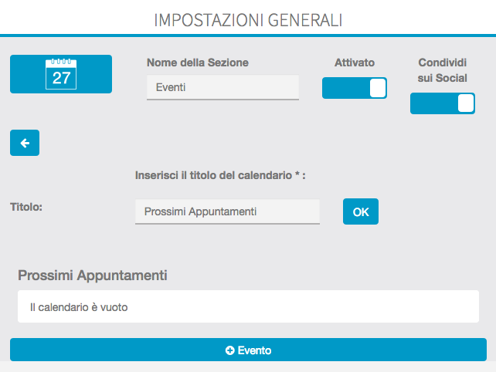Add a new event with the Evento button
Image resolution: width=496 pixels, height=372 pixels.
(248, 350)
